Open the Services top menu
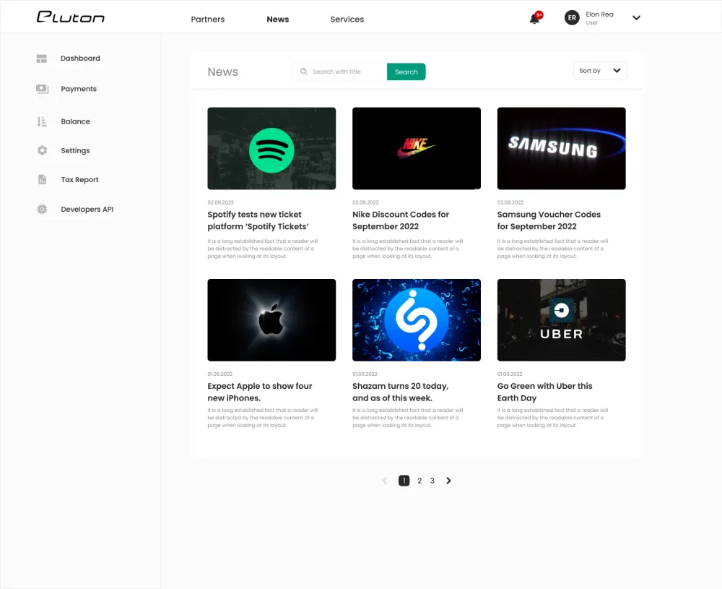 [x=347, y=20]
